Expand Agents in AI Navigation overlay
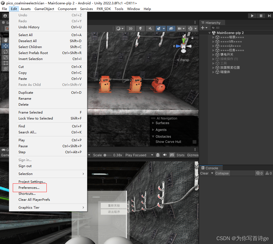 click(x=153, y=130)
